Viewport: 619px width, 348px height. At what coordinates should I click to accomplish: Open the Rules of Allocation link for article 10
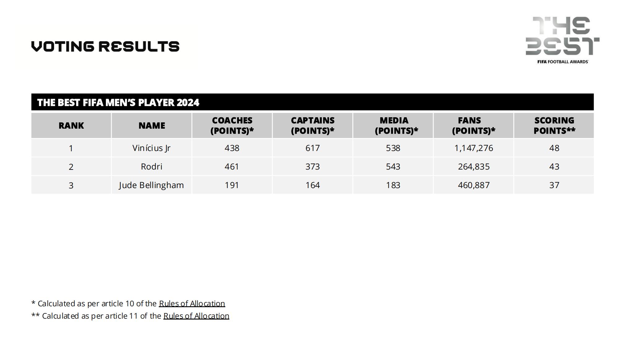(192, 303)
